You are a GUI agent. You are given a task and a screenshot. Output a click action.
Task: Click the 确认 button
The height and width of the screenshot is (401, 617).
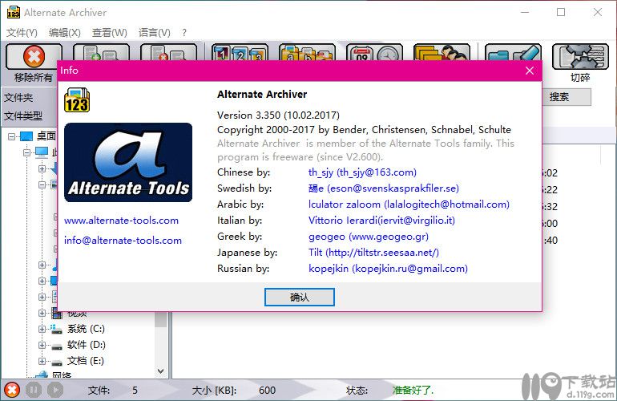(300, 297)
